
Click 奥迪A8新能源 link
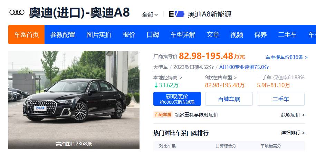tap(210, 14)
